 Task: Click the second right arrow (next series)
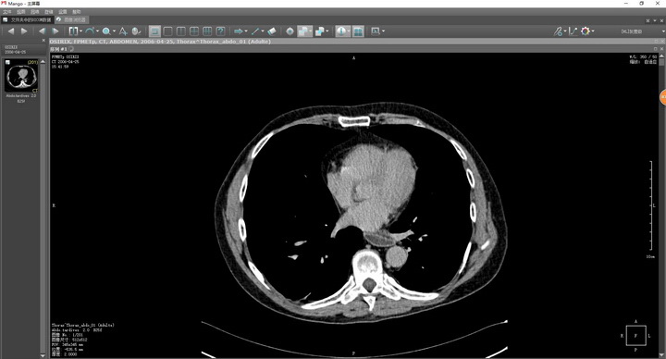[x=55, y=31]
